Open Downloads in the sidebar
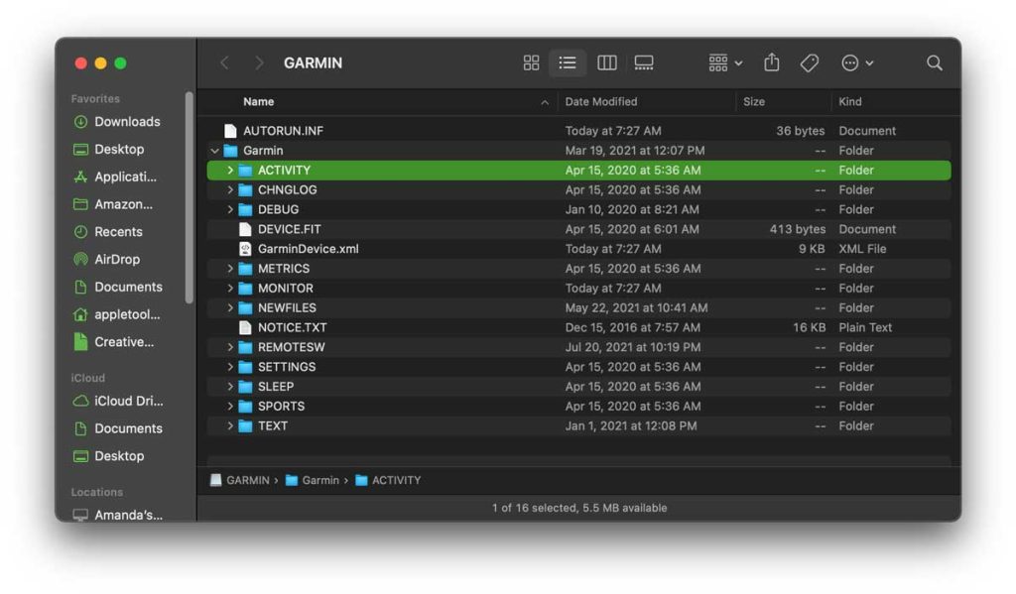Screen dimensions: 1016x594 tap(126, 122)
